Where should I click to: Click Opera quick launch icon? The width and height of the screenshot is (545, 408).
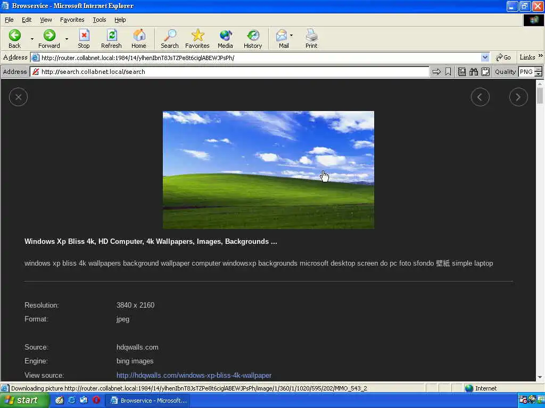pos(96,400)
